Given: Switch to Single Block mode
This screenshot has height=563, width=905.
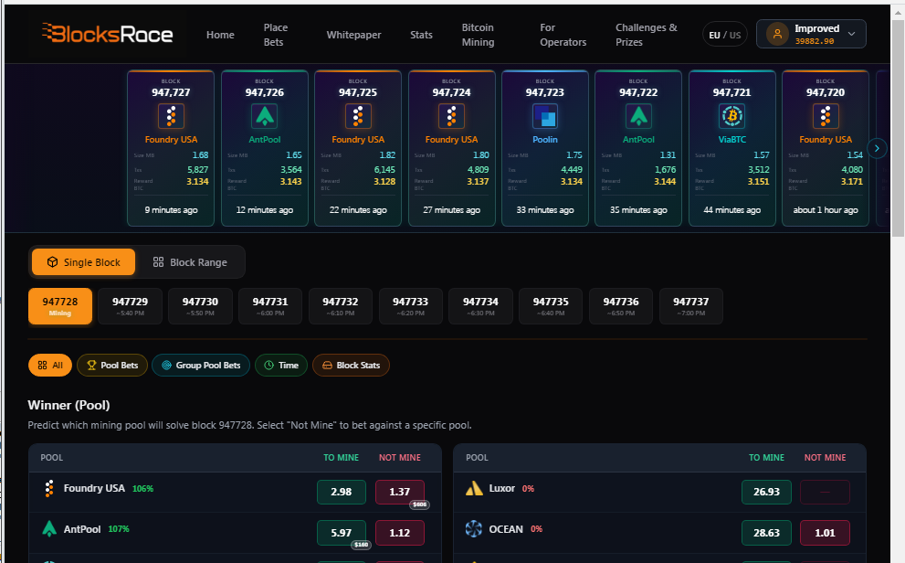Looking at the screenshot, I should click(84, 262).
